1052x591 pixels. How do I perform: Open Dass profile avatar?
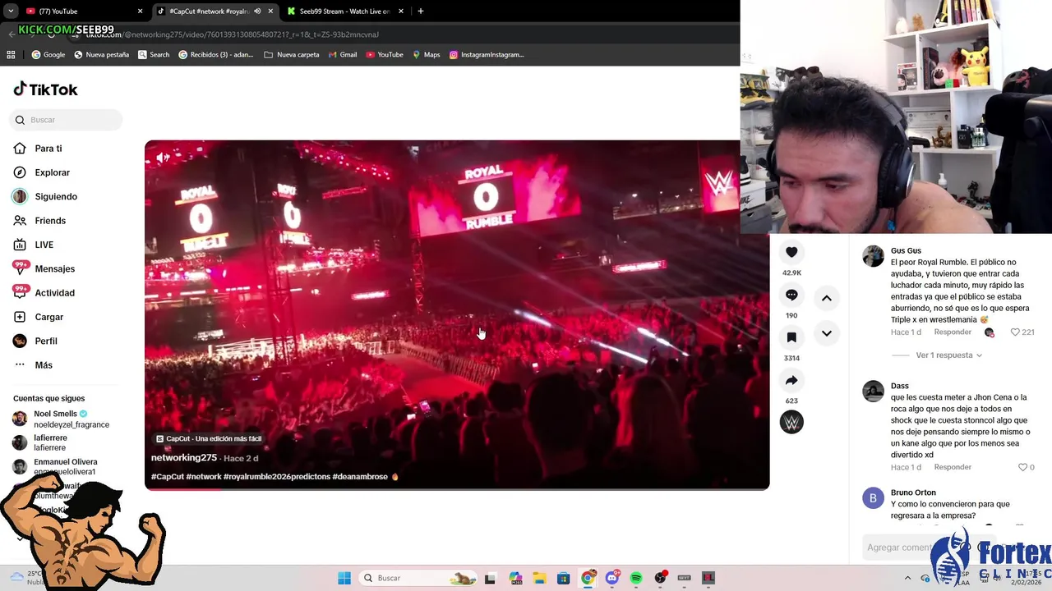873,391
